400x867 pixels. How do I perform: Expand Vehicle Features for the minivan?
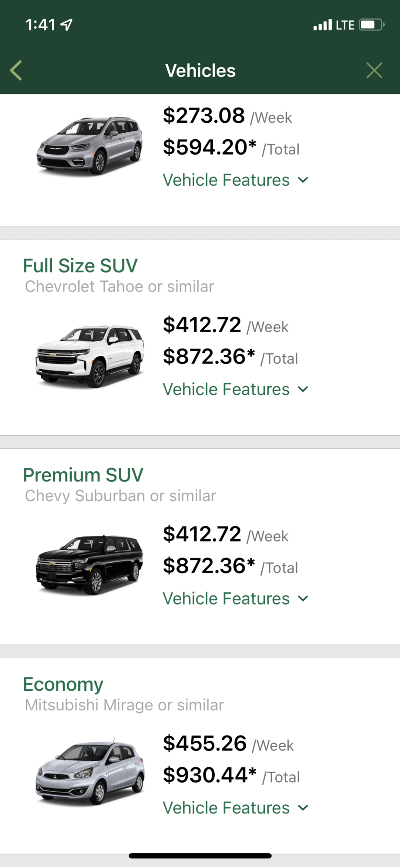[x=235, y=180]
